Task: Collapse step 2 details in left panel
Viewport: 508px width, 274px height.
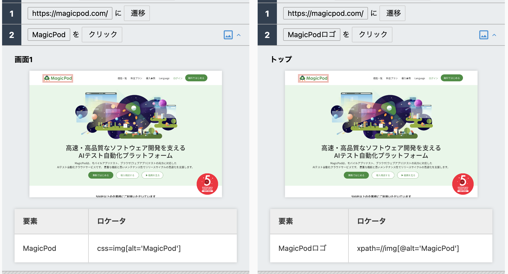Action: tap(239, 35)
